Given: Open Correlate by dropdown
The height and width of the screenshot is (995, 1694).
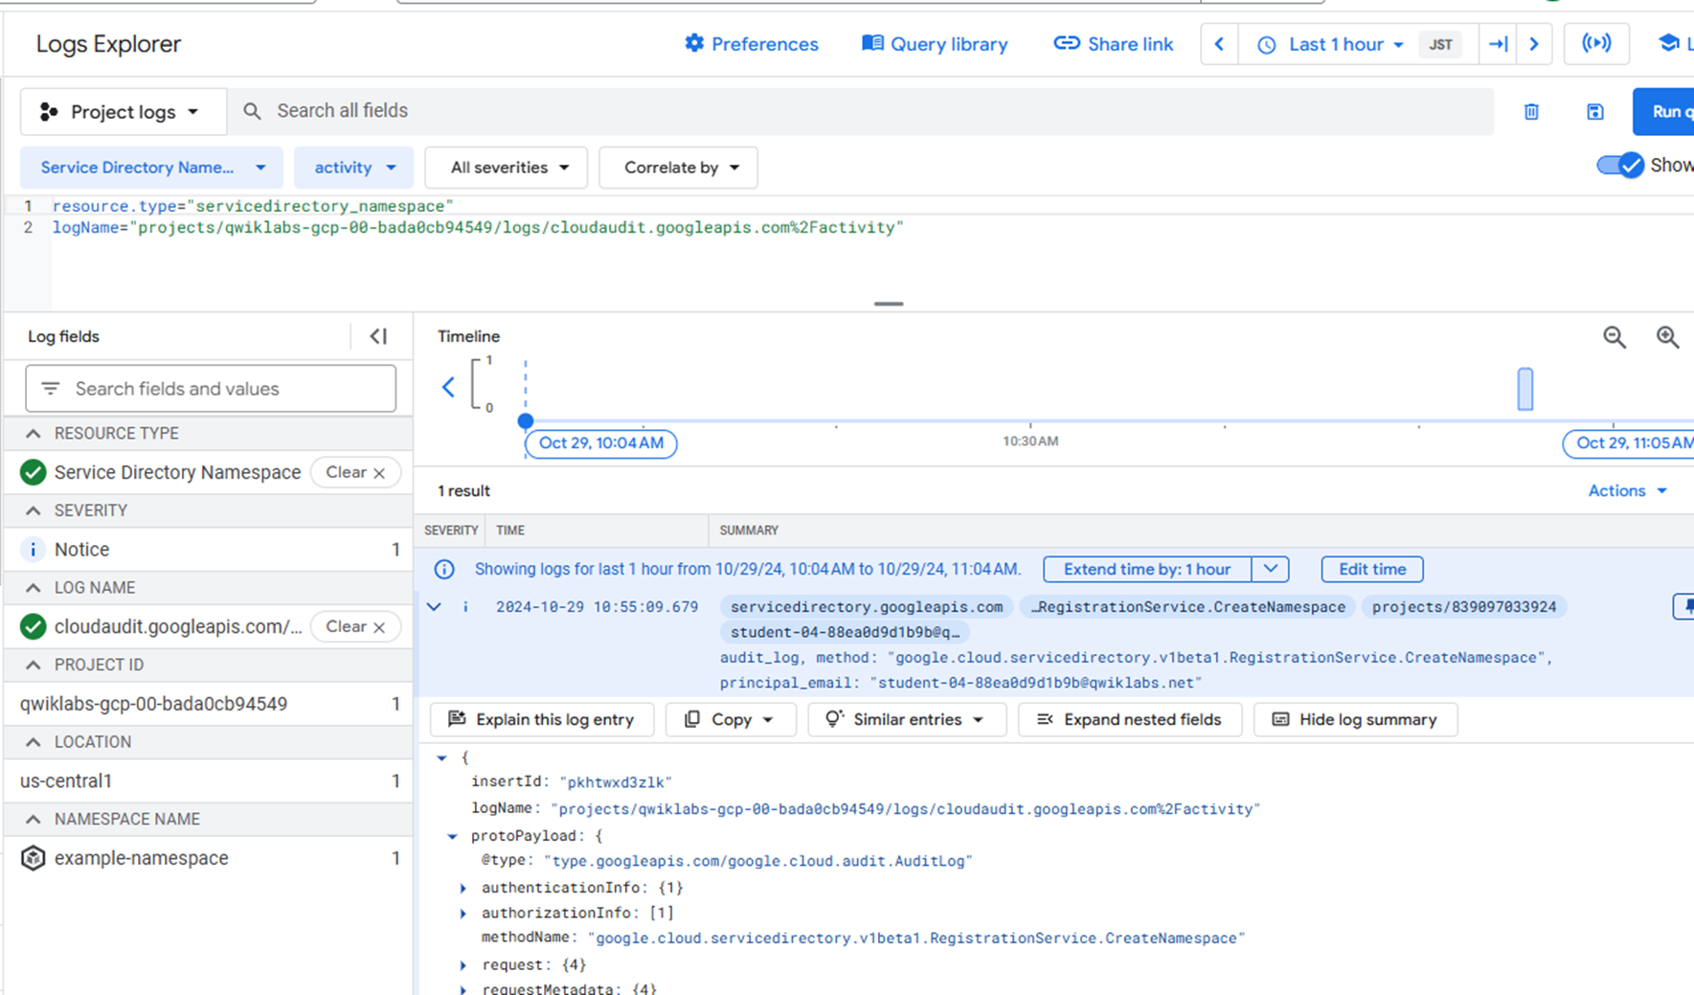Looking at the screenshot, I should click(678, 168).
